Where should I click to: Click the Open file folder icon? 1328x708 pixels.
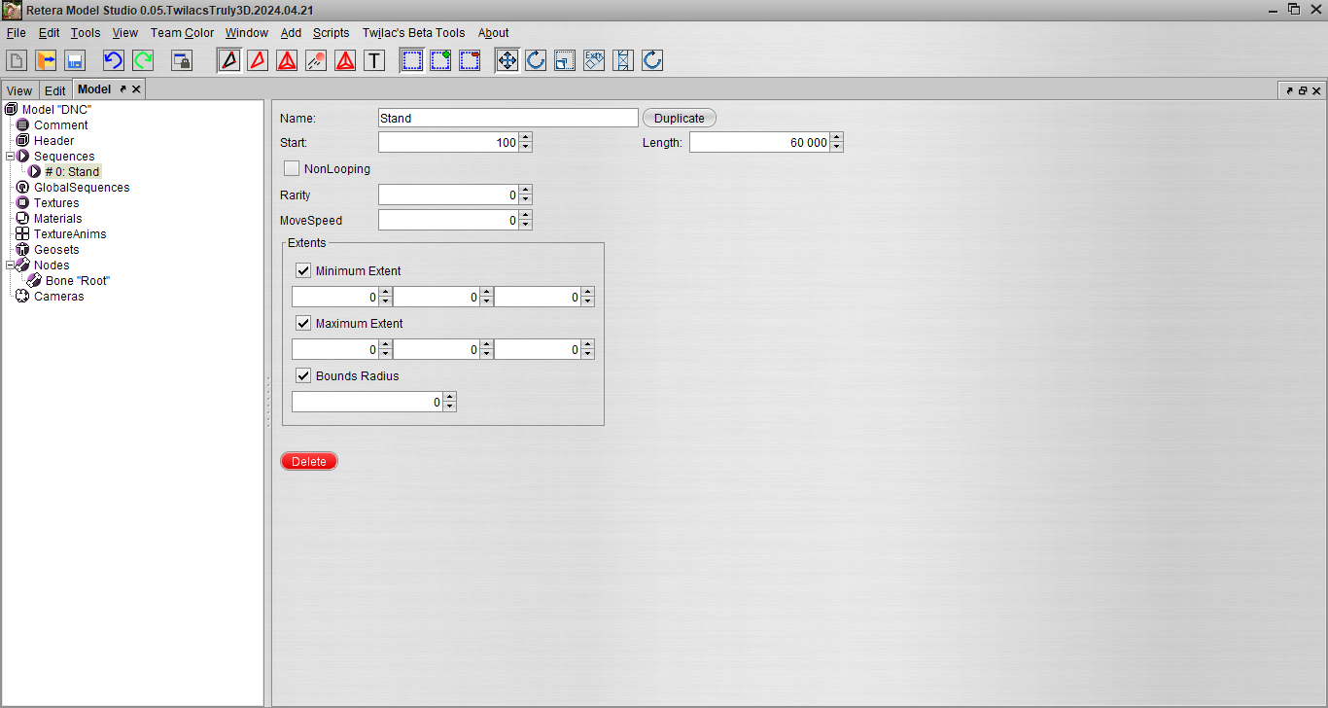click(46, 60)
